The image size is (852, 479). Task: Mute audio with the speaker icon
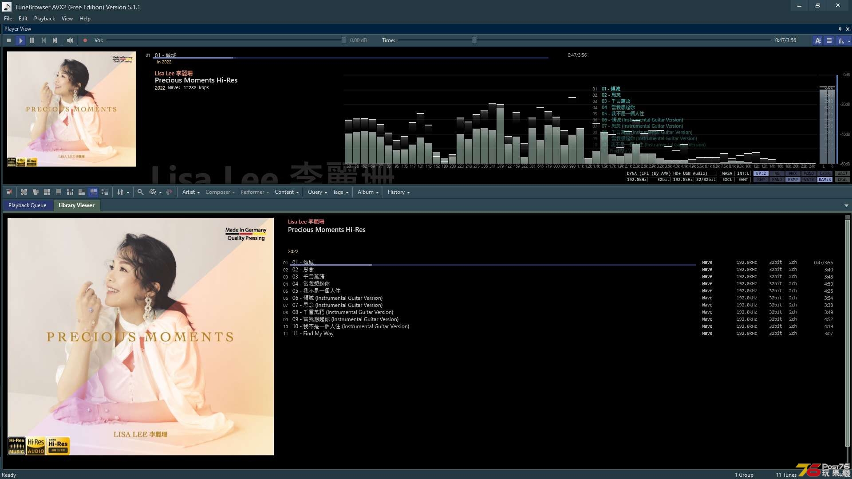tap(70, 40)
